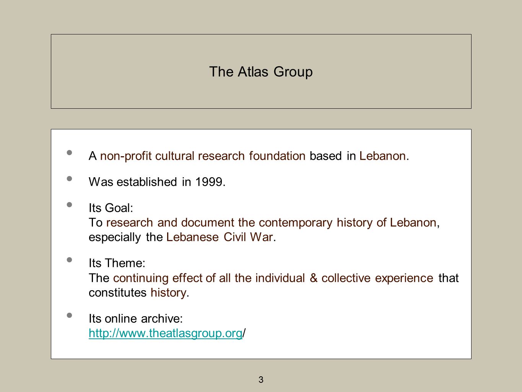
Task: Click the phrase 'collective experience'
Action: point(377,278)
